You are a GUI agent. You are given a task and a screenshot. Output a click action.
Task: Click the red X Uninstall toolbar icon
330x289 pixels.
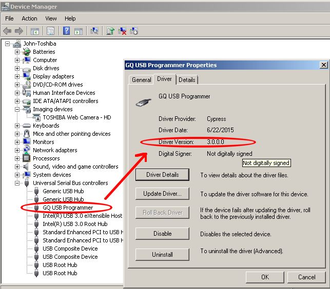pos(123,31)
